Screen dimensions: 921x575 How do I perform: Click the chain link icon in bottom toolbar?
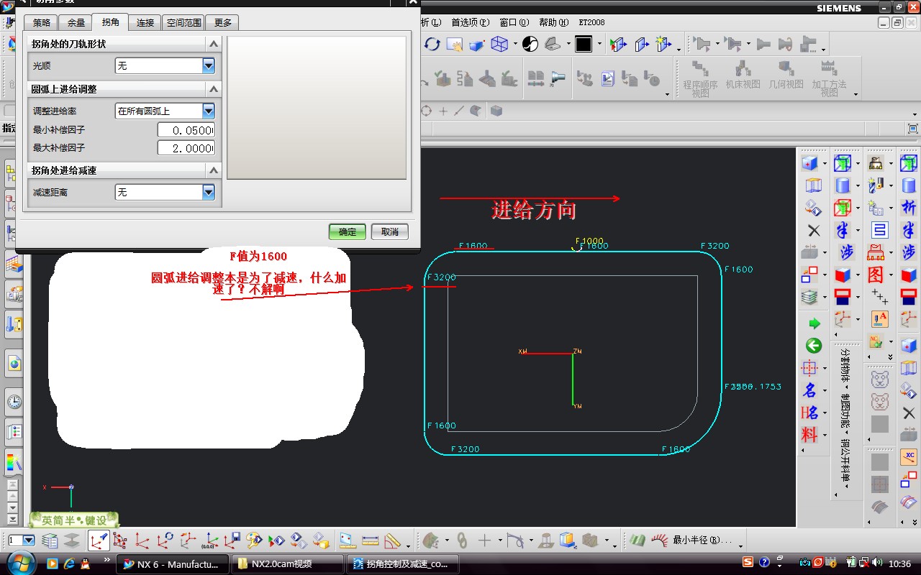tap(462, 540)
